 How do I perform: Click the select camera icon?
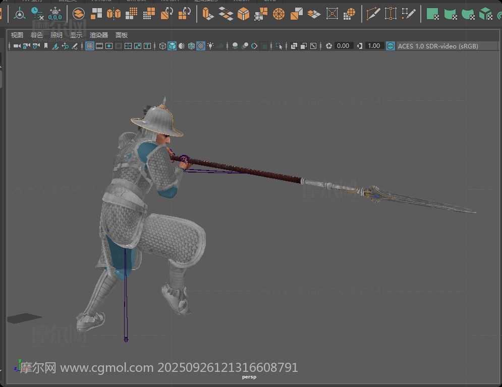(17, 46)
